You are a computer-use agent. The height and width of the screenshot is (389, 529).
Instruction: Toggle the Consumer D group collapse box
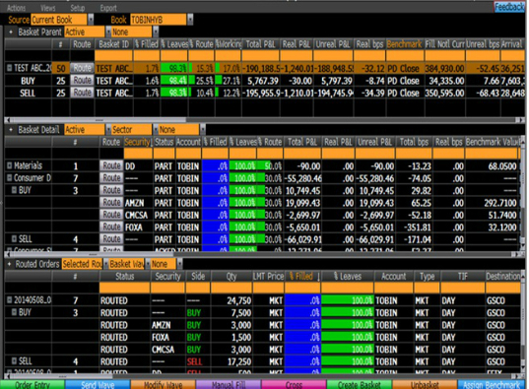click(x=10, y=177)
